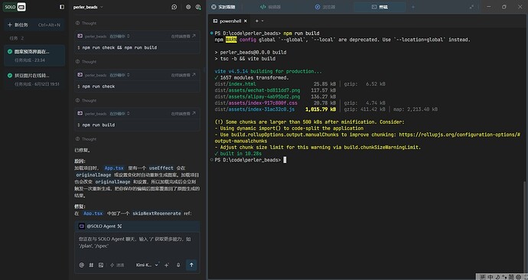Click the @SOLO Agent chip
The image size is (528, 280).
click(101, 226)
